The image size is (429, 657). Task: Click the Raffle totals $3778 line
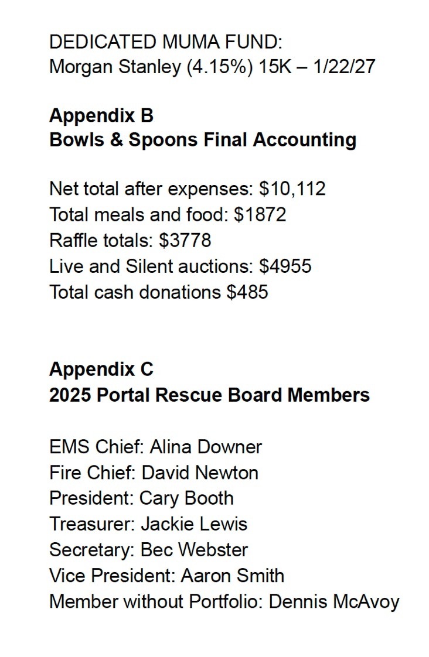point(130,241)
